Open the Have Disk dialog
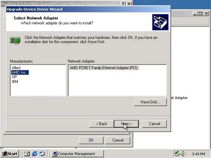211x158 pixels. click(x=150, y=102)
